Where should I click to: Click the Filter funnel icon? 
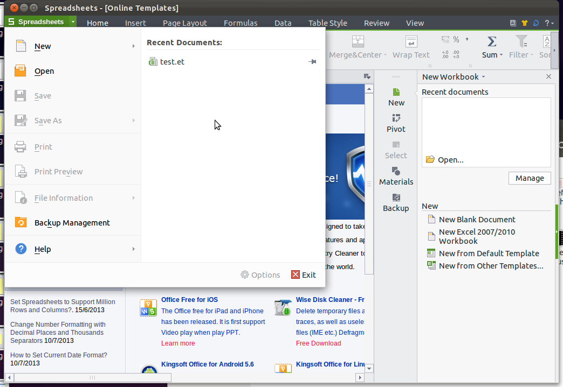coord(521,41)
